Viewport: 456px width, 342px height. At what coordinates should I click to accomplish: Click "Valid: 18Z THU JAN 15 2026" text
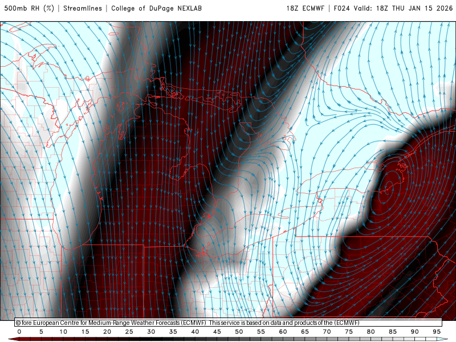pyautogui.click(x=403, y=8)
